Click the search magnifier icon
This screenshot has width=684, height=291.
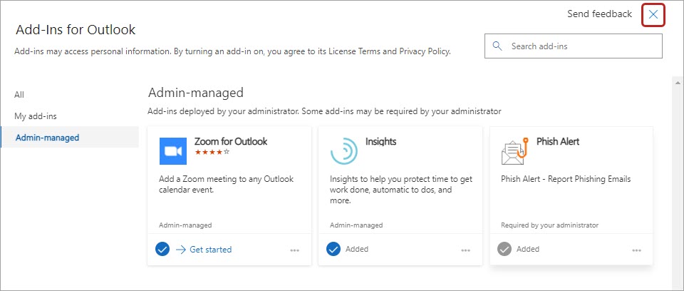(497, 46)
